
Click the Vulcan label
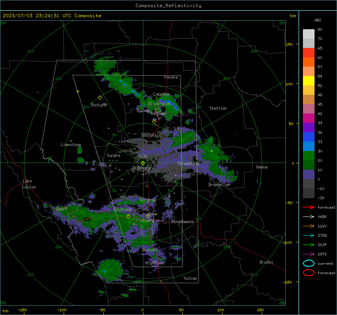(190, 278)
